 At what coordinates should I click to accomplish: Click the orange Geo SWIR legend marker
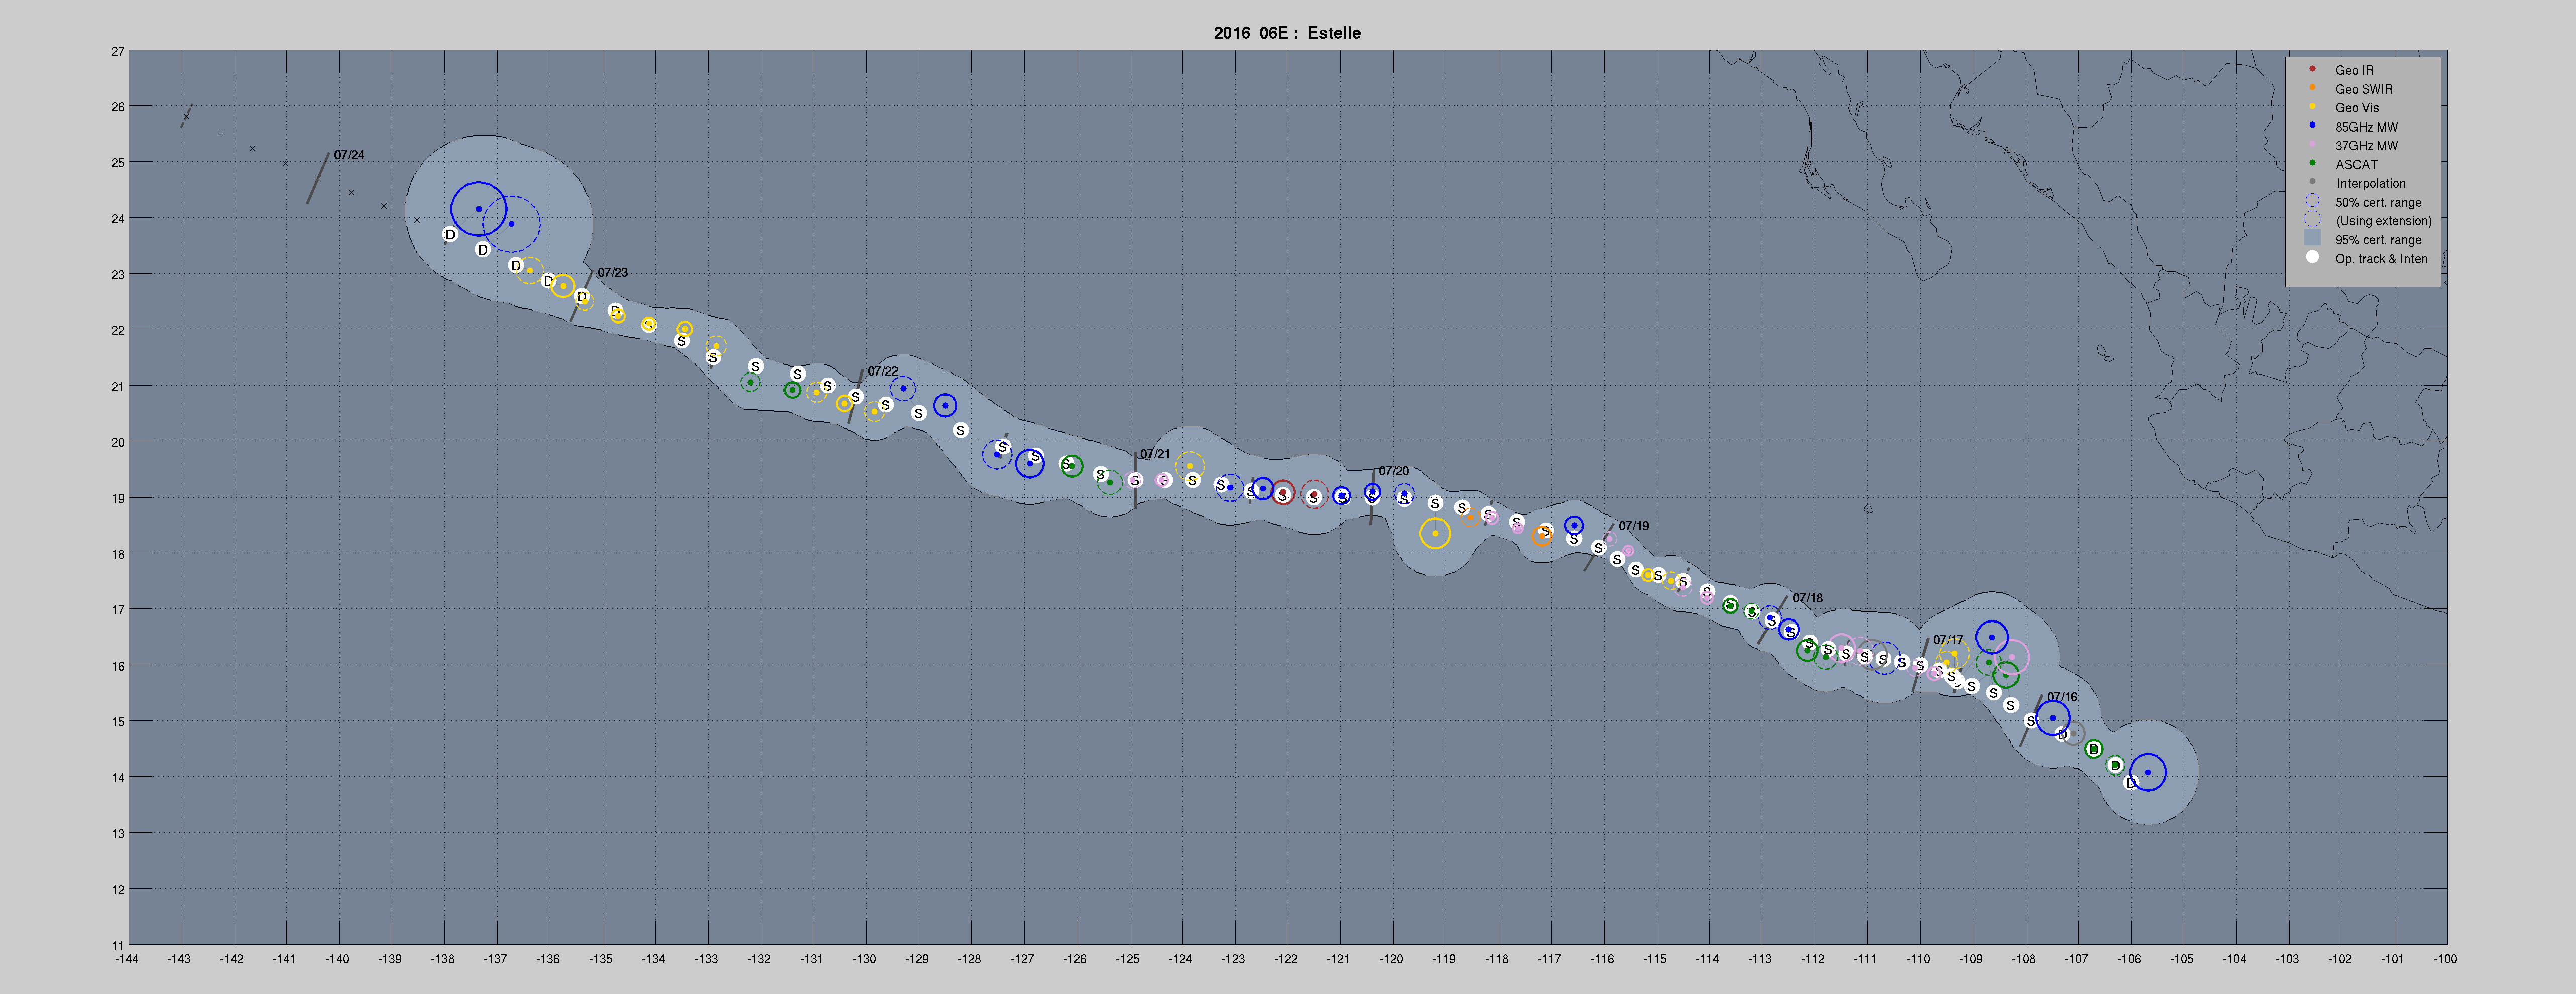click(2312, 88)
